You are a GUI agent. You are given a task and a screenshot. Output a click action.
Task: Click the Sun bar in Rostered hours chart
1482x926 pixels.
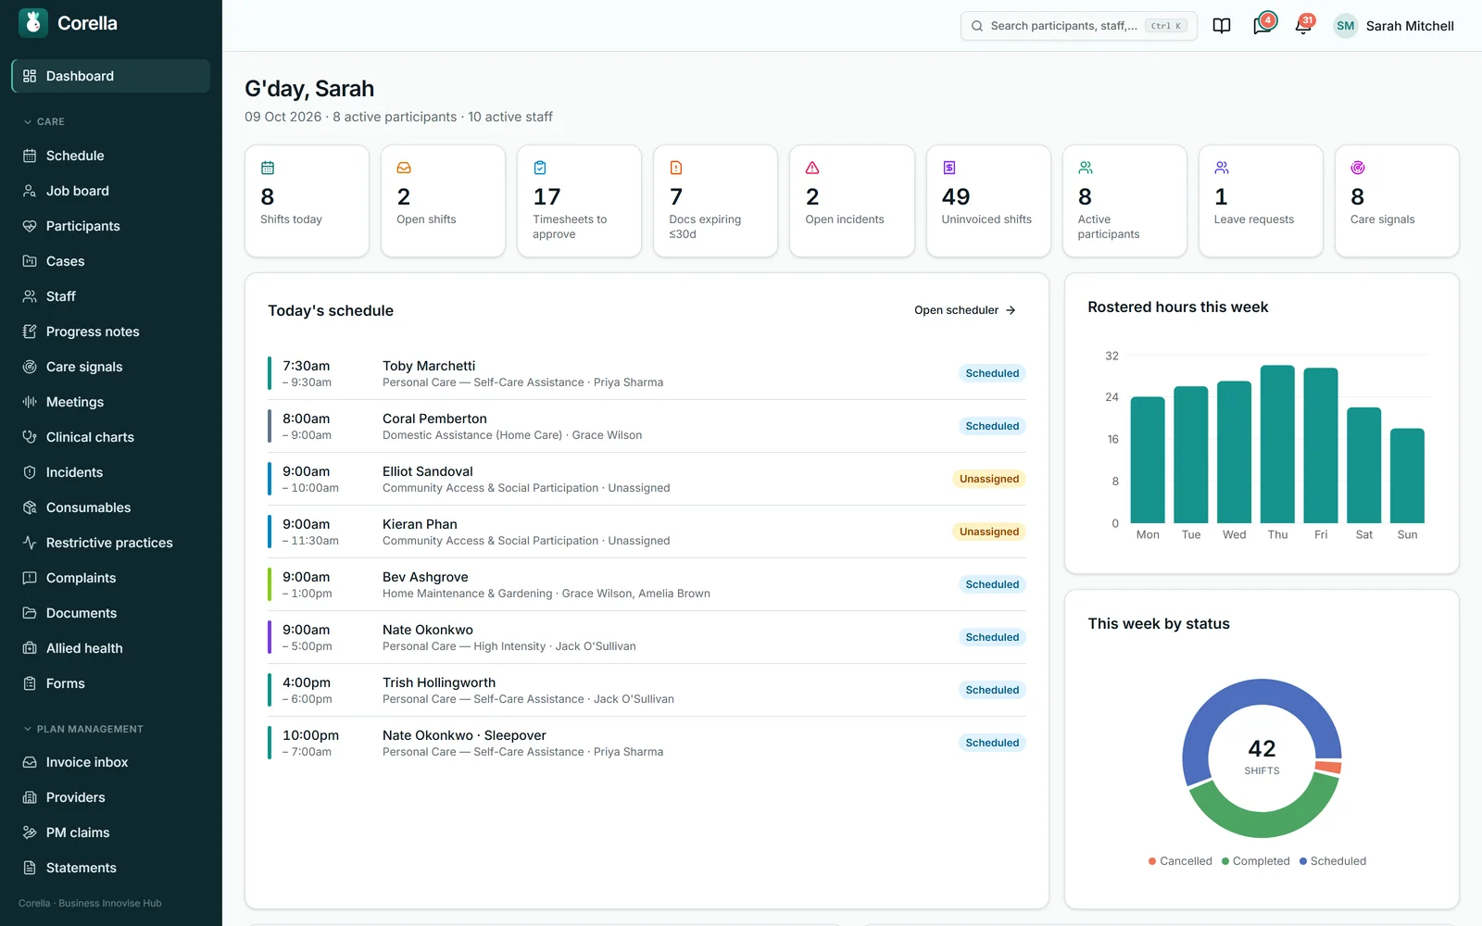(1407, 476)
